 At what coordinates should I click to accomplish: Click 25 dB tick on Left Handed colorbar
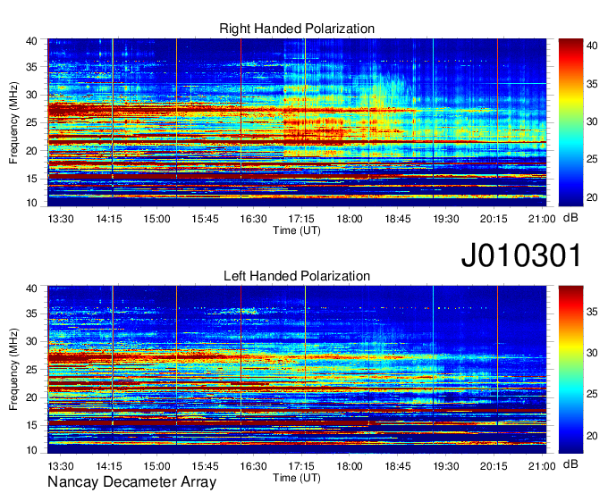click(x=592, y=394)
